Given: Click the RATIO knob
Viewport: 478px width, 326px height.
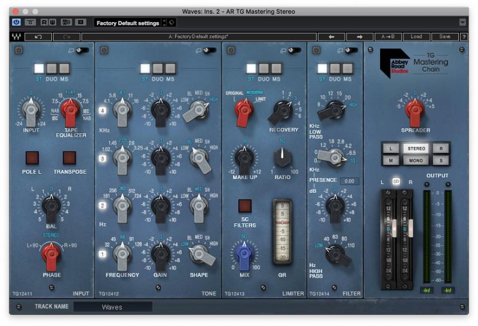Looking at the screenshot, I should pyautogui.click(x=282, y=157).
